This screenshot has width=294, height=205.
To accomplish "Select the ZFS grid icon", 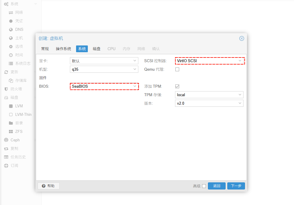I will click(x=11, y=132).
